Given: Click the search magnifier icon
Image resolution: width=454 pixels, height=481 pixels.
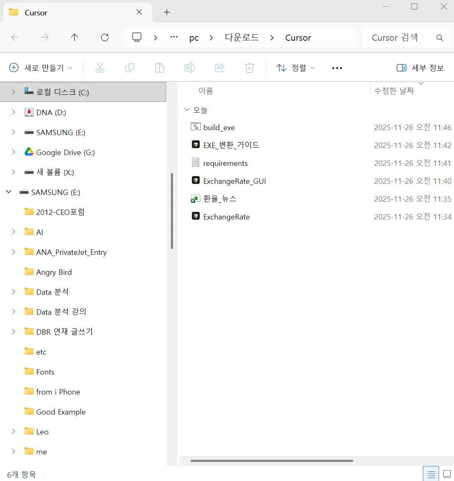Looking at the screenshot, I should [x=439, y=38].
